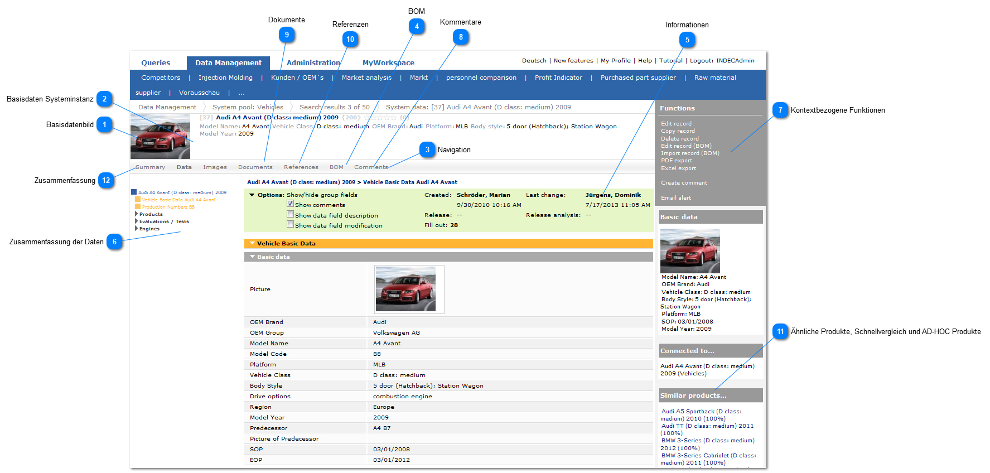Open the Audi TT 2011 similar product
Screen dimensions: 990x473
[x=707, y=429]
